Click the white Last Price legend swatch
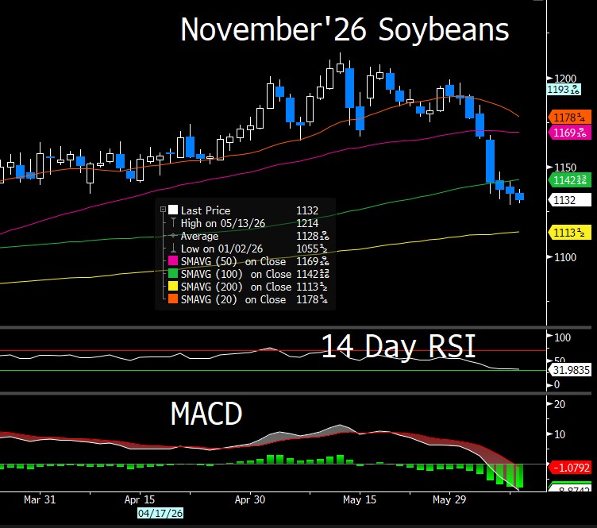The height and width of the screenshot is (528, 597). (173, 210)
